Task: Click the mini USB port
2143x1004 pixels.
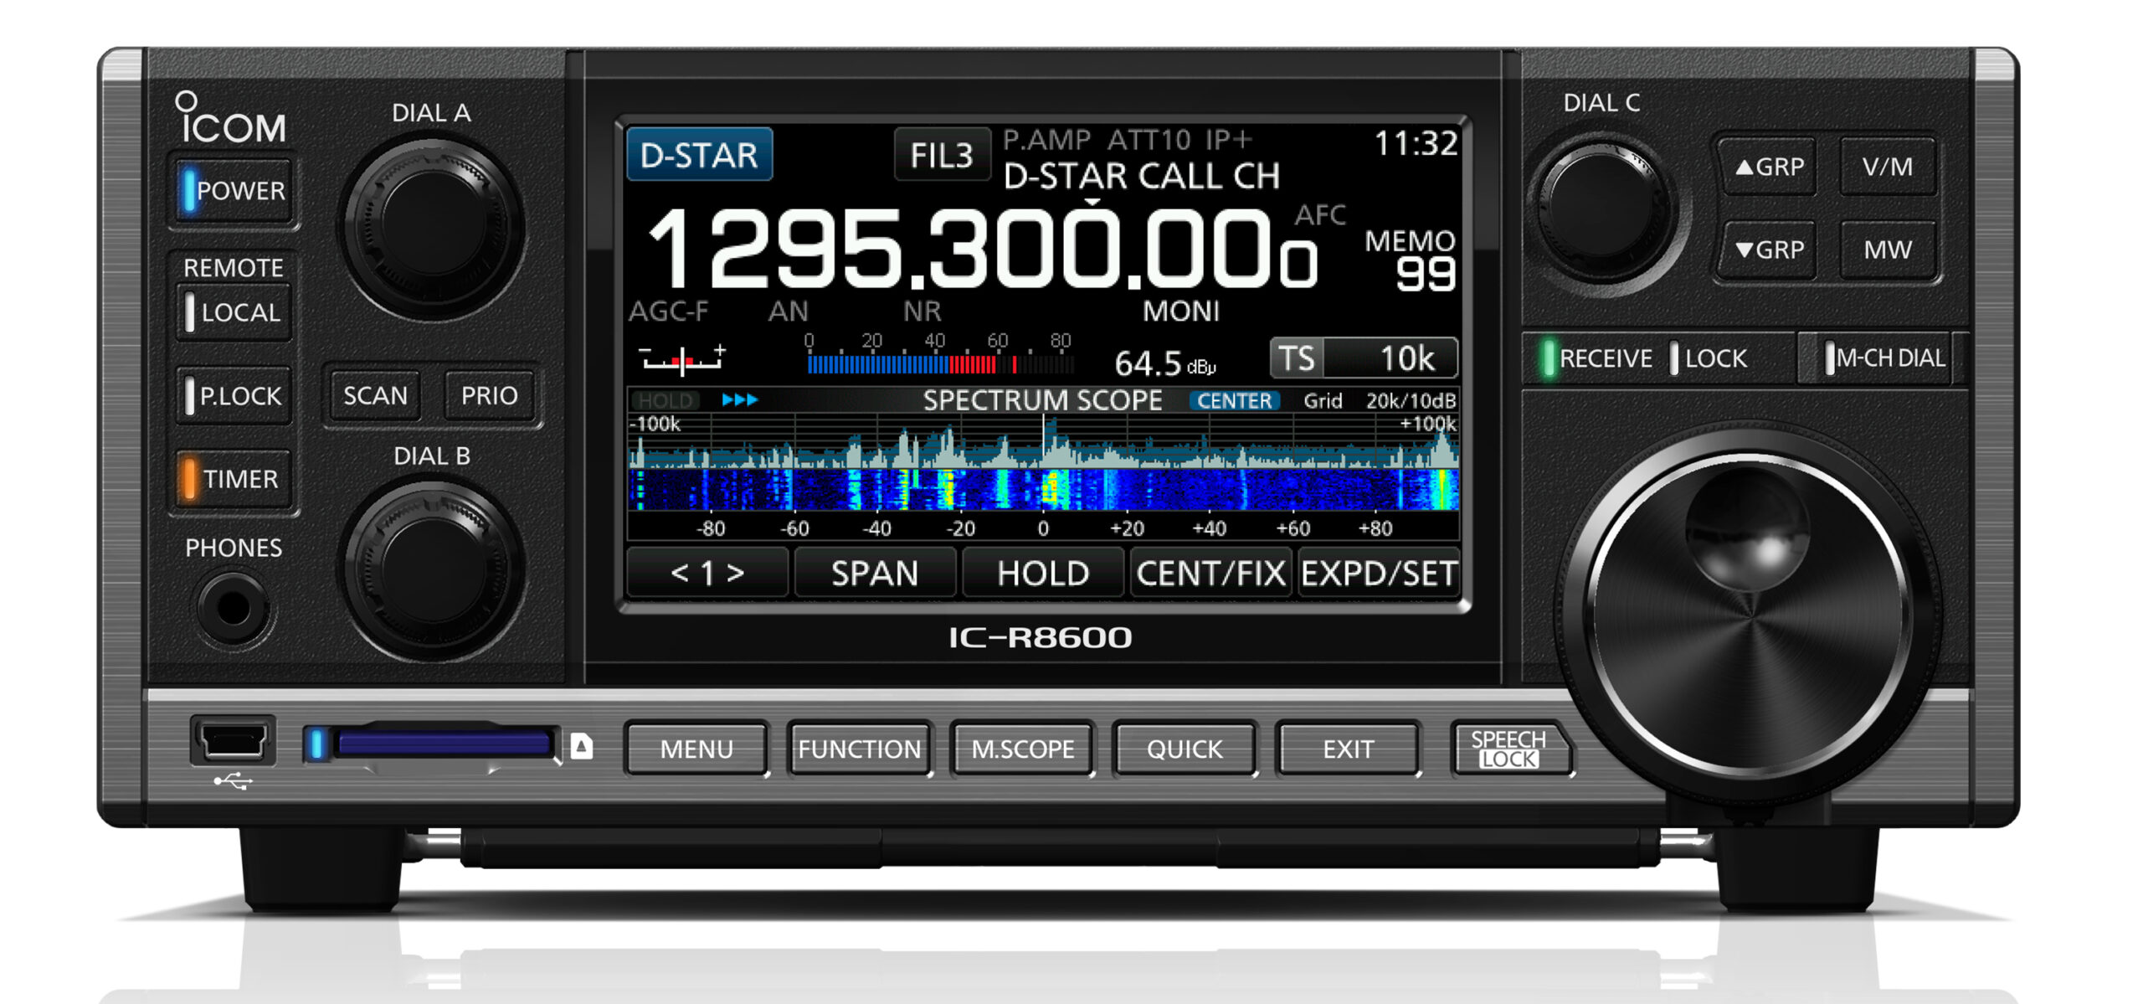Action: (233, 740)
